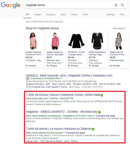The image size is (130, 144).
Task: Open Sisley Maglietta manica lunga product image
Action: 97,41
